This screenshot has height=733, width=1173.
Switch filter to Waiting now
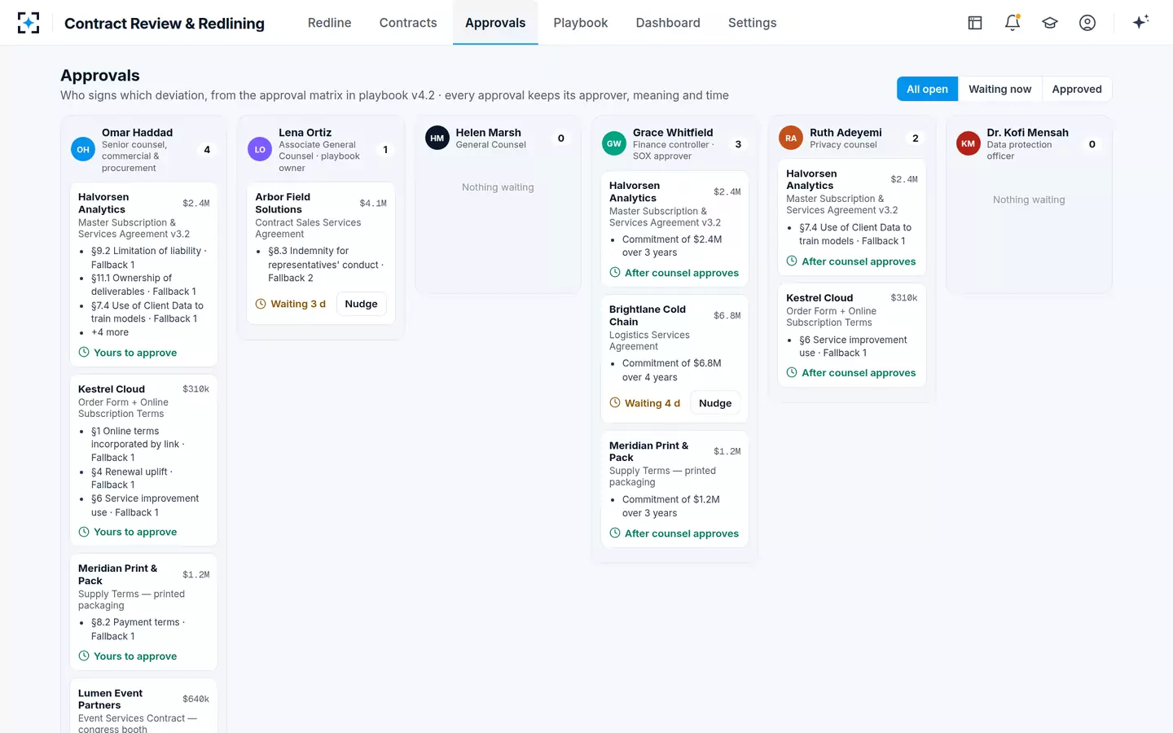click(x=999, y=89)
